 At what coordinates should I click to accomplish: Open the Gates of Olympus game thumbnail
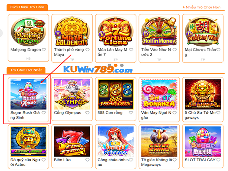[x=72, y=94]
